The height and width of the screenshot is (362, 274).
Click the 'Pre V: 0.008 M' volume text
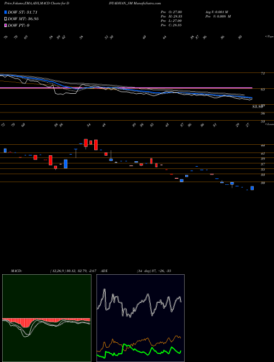coord(218,16)
